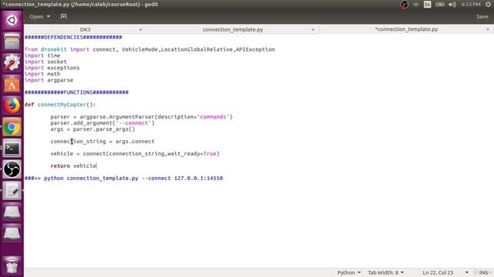This screenshot has height=277, width=494.
Task: Open the upper removable drive dock icon
Action: click(x=12, y=212)
